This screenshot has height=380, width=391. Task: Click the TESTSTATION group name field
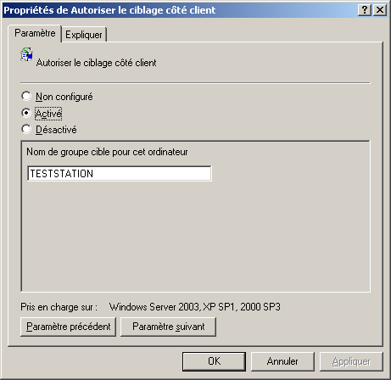tap(120, 173)
